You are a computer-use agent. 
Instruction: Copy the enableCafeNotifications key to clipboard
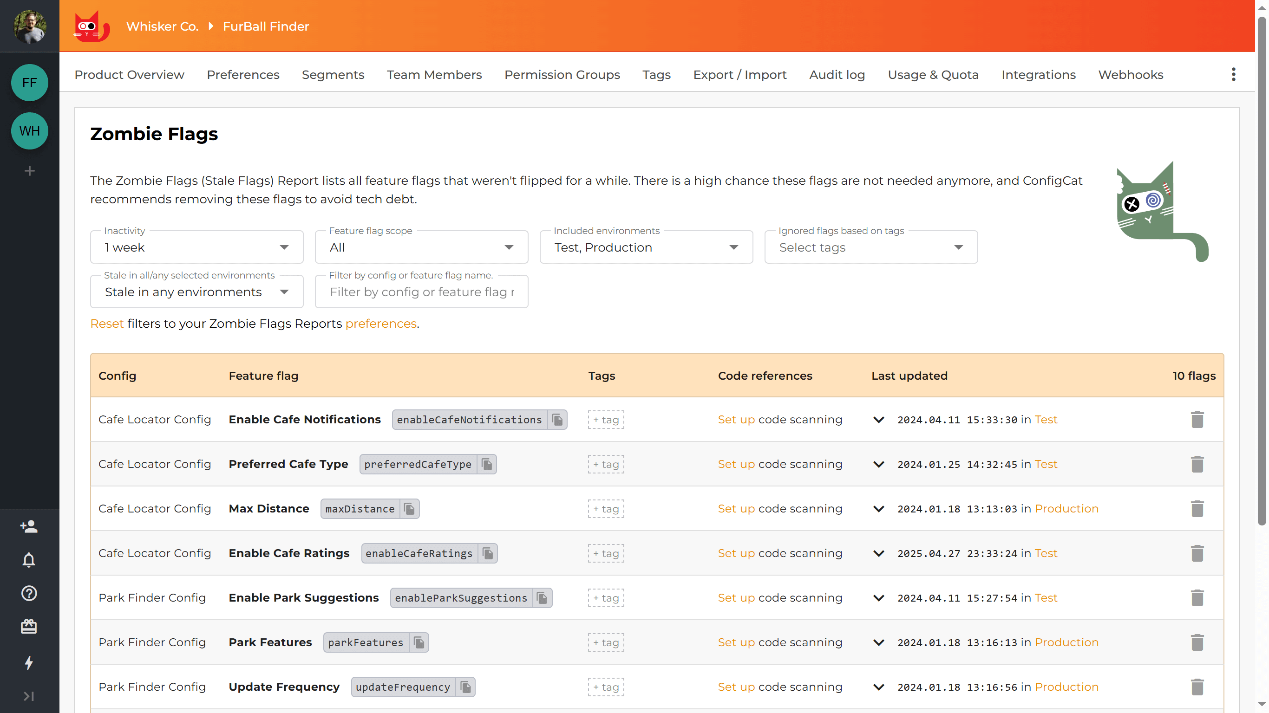point(557,420)
